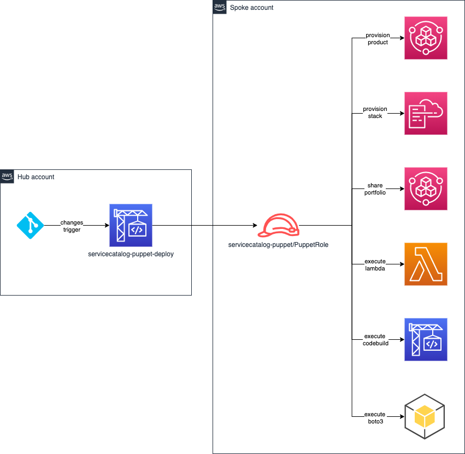The height and width of the screenshot is (454, 465).
Task: Select the Spoke account title label
Action: pyautogui.click(x=252, y=8)
